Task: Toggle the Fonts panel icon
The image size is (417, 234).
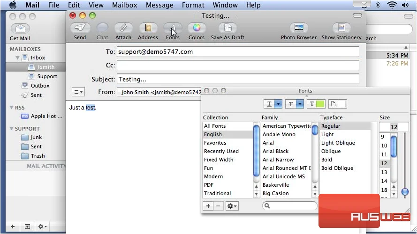Action: point(173,28)
